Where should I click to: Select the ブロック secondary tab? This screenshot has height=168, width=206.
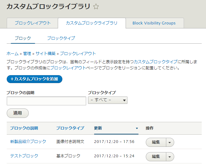pos(23,38)
